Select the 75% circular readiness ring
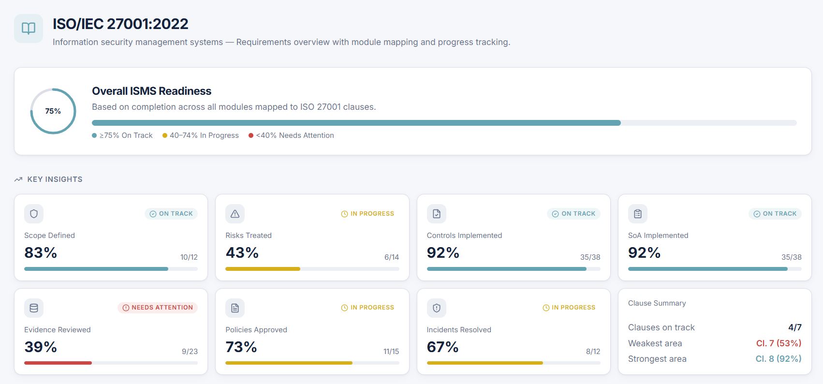The height and width of the screenshot is (384, 823). [x=53, y=111]
